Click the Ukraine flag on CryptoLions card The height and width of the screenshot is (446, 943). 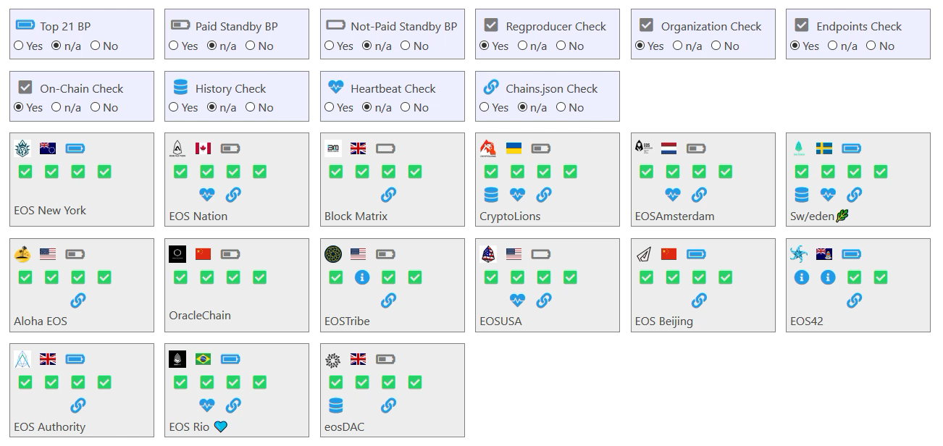click(514, 148)
